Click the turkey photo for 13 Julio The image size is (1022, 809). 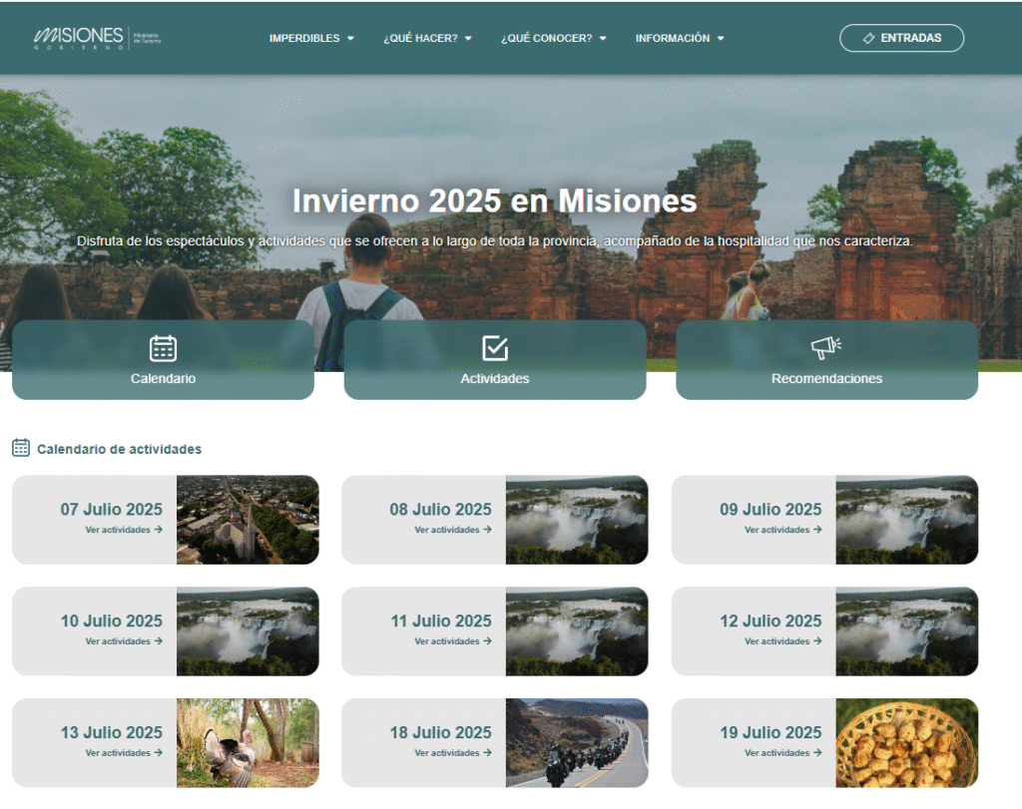(x=248, y=743)
